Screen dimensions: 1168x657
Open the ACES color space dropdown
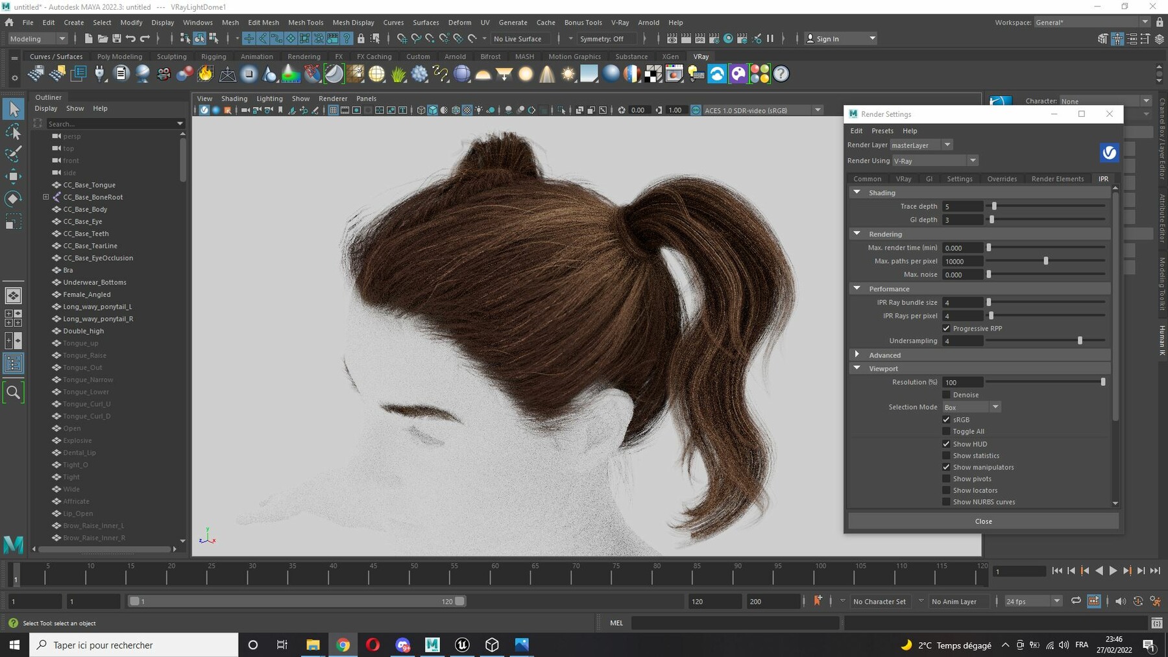coord(762,110)
